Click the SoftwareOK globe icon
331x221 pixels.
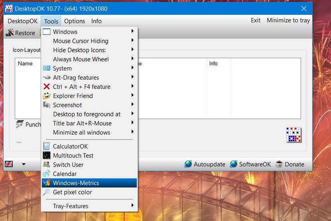[x=234, y=164]
